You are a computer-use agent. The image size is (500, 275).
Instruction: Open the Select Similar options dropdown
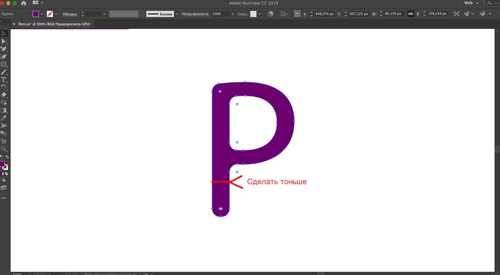pos(472,14)
